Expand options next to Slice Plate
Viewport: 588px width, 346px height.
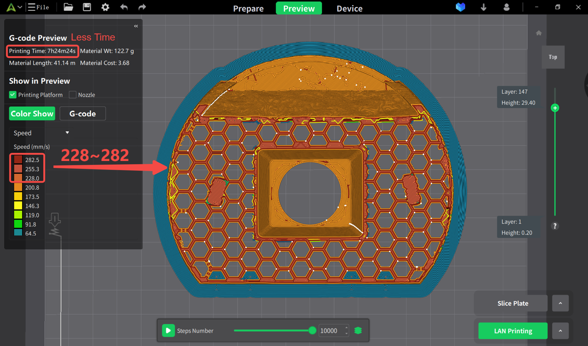tap(560, 303)
